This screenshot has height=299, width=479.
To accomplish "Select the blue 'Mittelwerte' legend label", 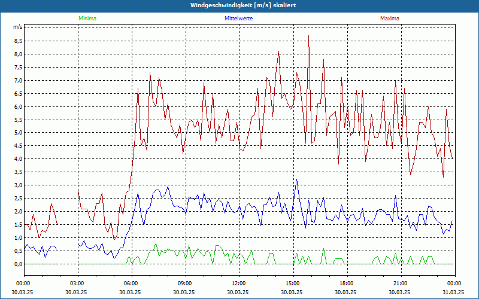I will pos(238,19).
